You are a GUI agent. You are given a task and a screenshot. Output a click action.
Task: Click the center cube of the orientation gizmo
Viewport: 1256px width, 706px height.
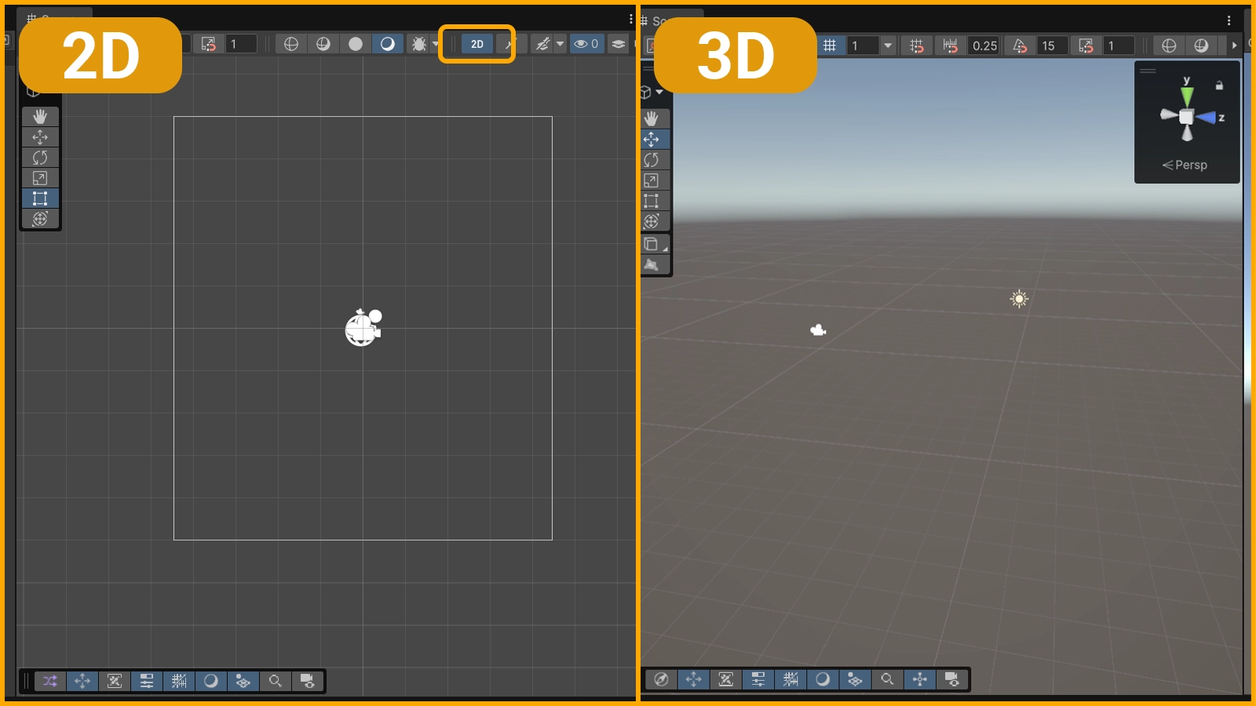click(1186, 117)
